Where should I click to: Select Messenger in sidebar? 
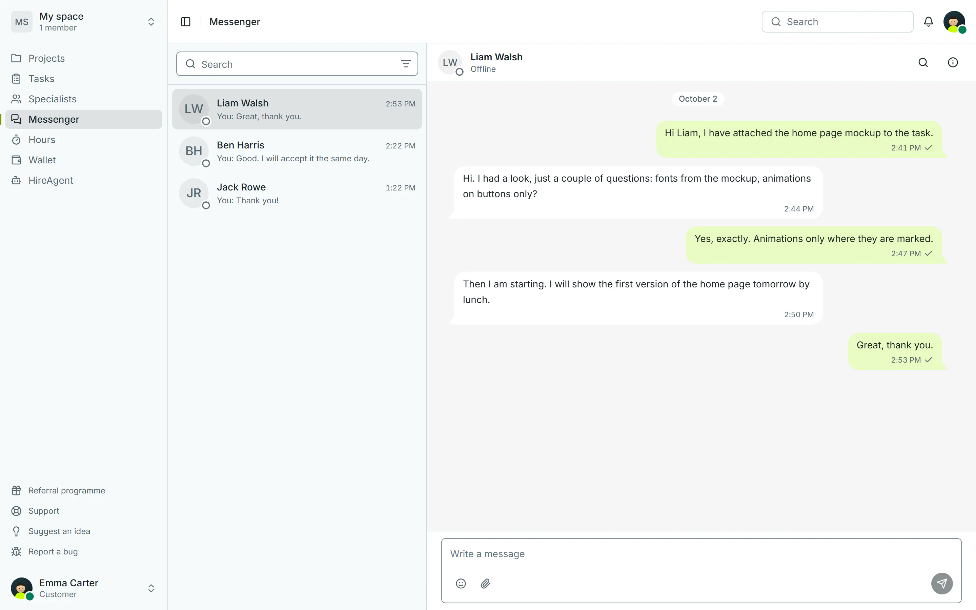coord(83,119)
